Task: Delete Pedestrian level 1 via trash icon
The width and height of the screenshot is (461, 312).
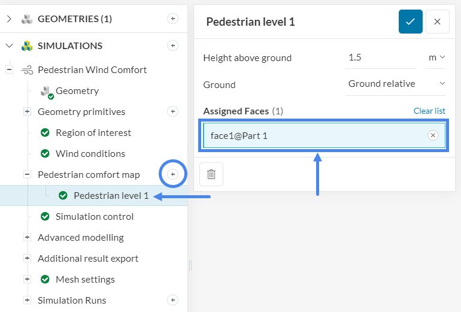Action: 211,174
